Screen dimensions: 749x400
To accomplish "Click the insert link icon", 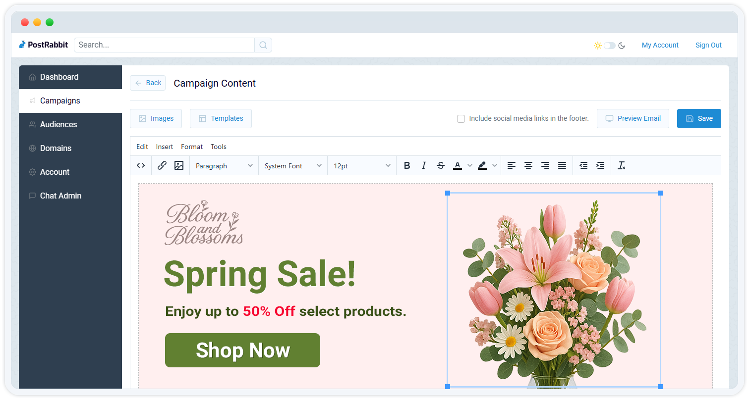I will (x=162, y=166).
